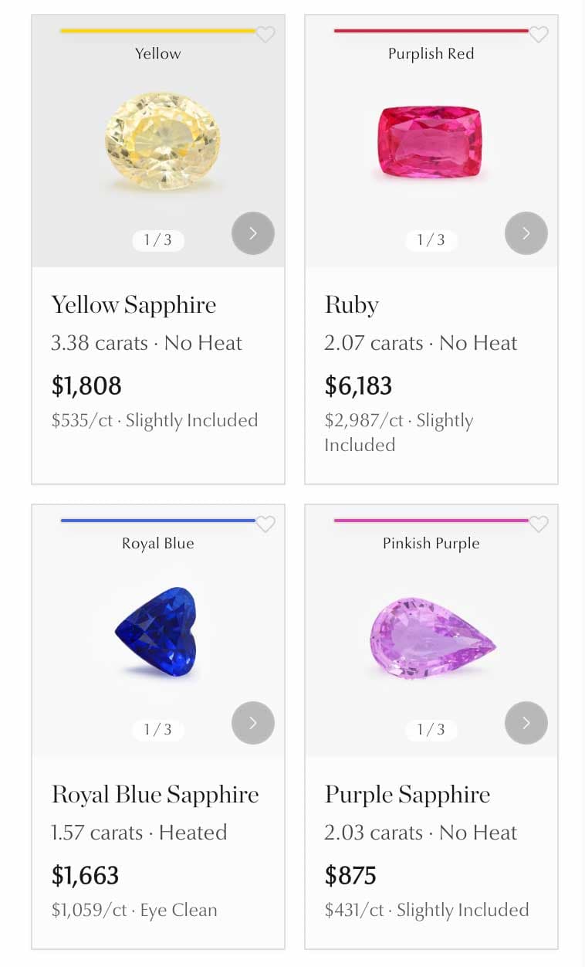Screen dimensions: 585x967
Task: Click the Pinkish Purple color label
Action: click(x=431, y=543)
